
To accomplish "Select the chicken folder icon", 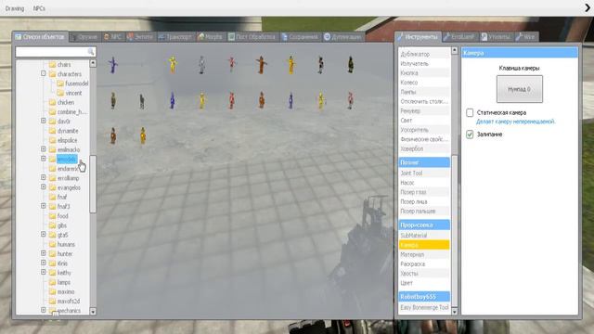I will click(52, 102).
